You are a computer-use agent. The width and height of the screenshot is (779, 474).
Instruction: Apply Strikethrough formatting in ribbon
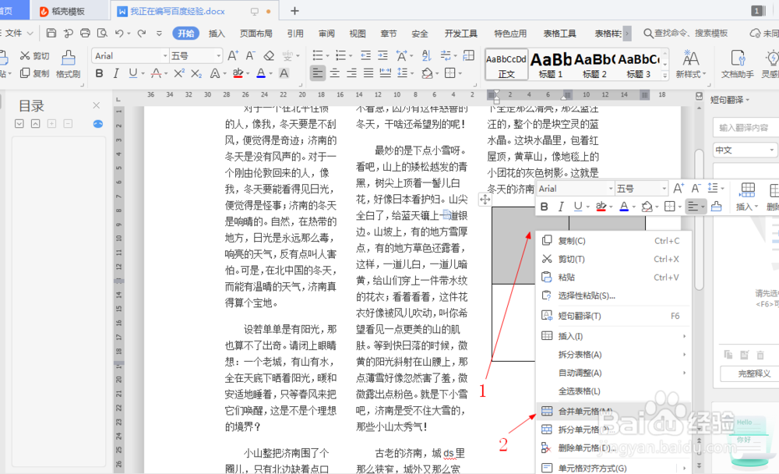point(156,73)
